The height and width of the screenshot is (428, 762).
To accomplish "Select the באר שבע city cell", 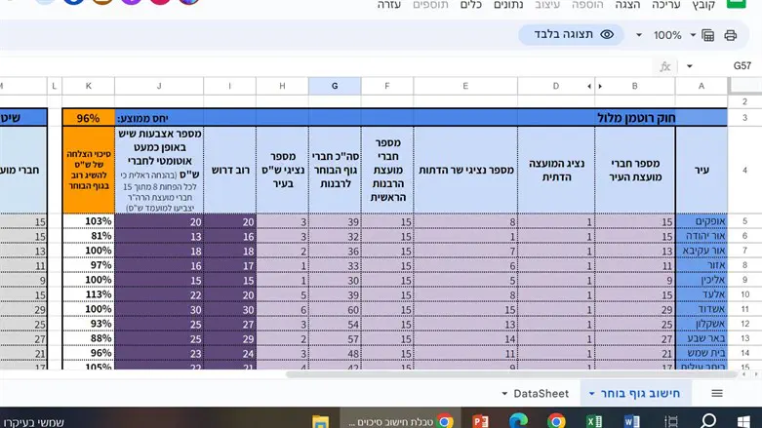I will tap(702, 338).
